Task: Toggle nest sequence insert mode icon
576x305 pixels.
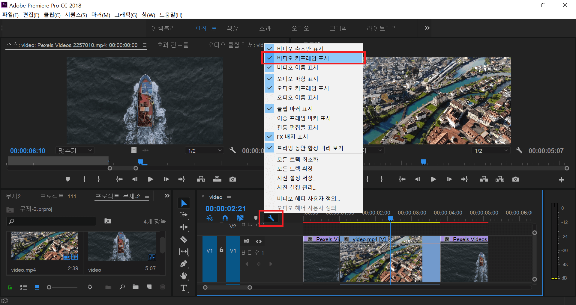Action: [x=210, y=218]
